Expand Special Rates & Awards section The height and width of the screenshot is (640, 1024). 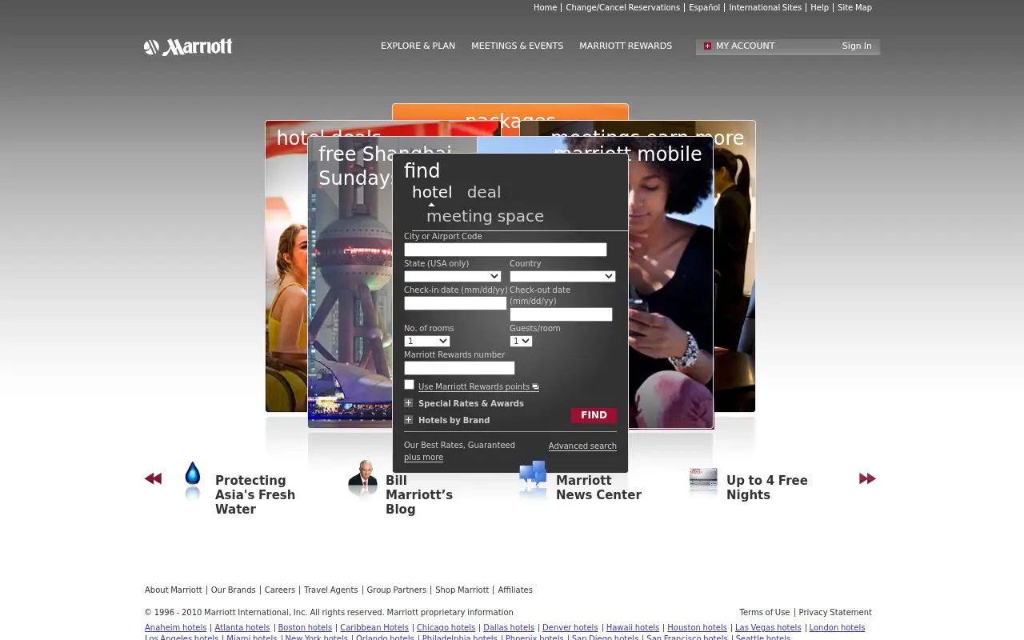pyautogui.click(x=408, y=403)
